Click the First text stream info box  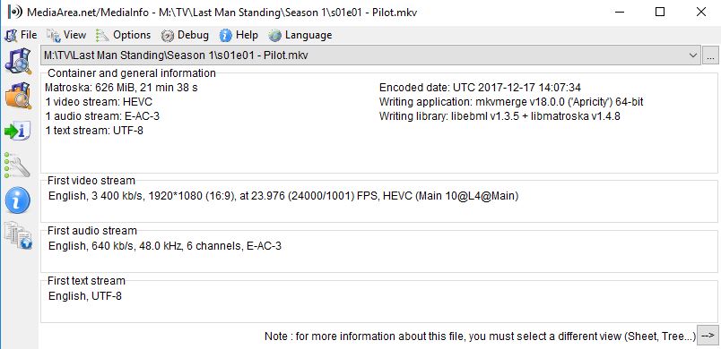(379, 302)
